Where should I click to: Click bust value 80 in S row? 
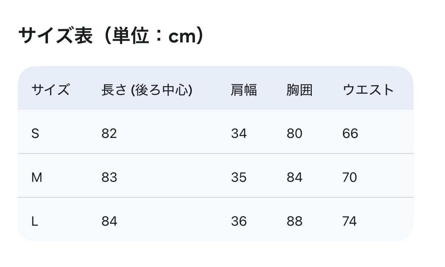(x=294, y=133)
